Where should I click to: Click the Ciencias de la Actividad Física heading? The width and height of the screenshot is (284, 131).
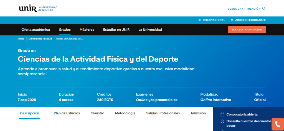click(98, 59)
